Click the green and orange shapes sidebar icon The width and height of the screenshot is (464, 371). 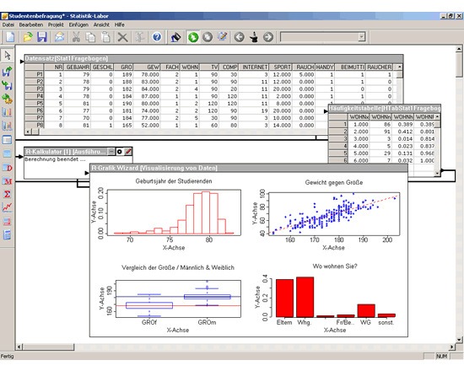(x=7, y=99)
